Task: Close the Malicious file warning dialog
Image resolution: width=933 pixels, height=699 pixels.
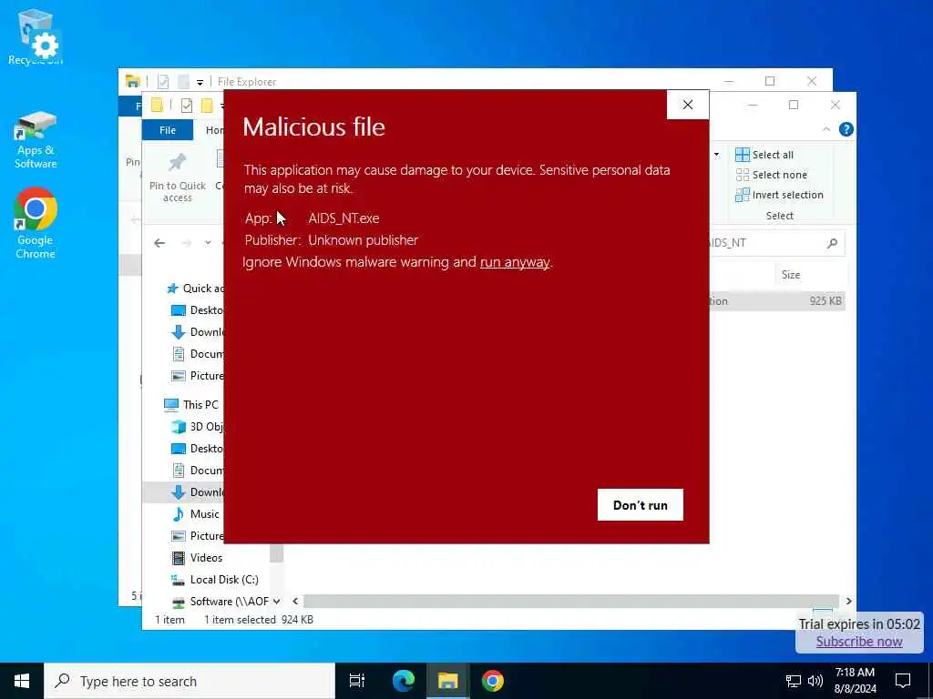Action: [x=688, y=105]
